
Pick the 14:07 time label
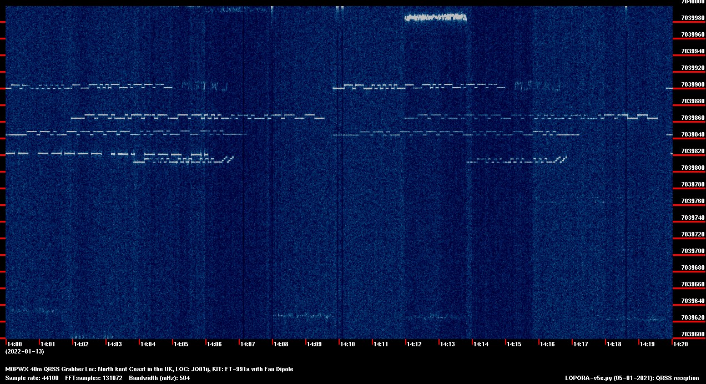click(248, 345)
